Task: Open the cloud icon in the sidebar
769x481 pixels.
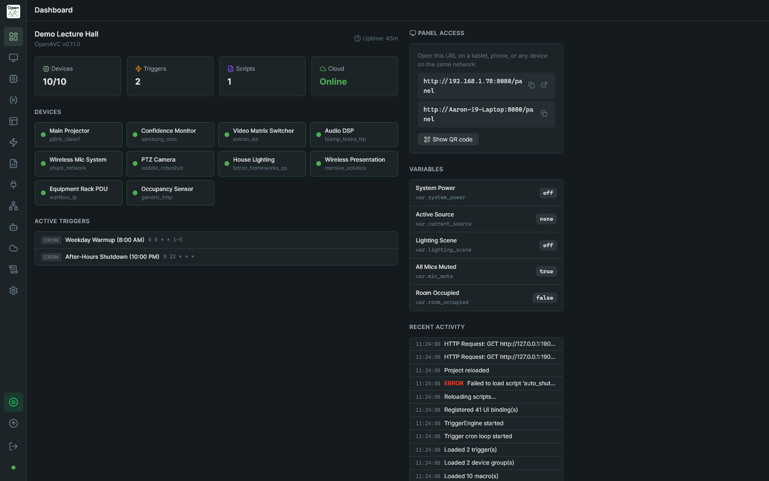Action: coord(13,248)
